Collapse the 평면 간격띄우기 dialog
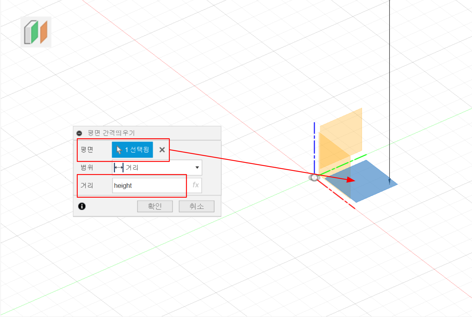This screenshot has width=472, height=317. click(x=79, y=133)
